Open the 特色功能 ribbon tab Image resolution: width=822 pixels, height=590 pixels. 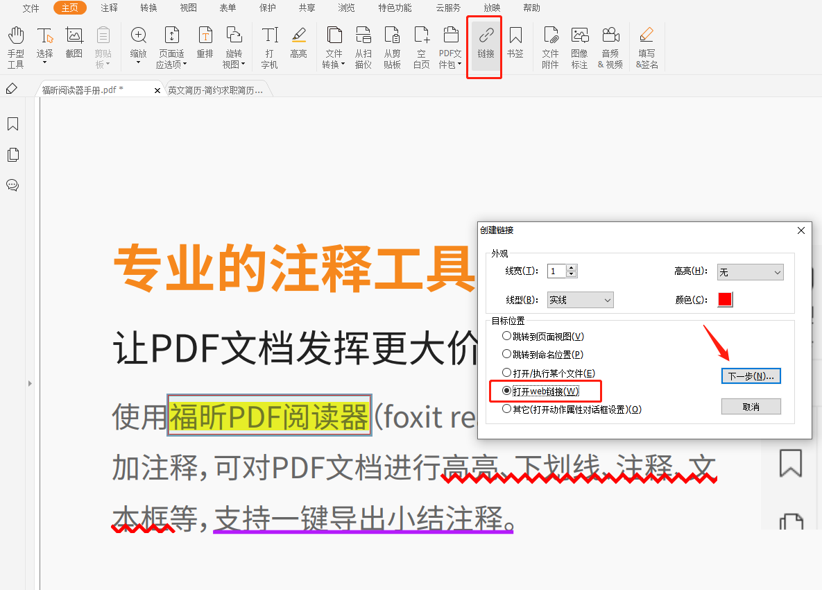pyautogui.click(x=395, y=8)
